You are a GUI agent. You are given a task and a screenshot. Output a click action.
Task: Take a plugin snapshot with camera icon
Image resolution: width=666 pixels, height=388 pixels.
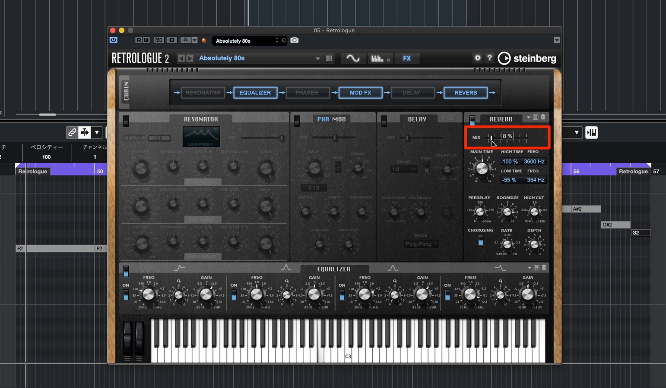point(295,40)
